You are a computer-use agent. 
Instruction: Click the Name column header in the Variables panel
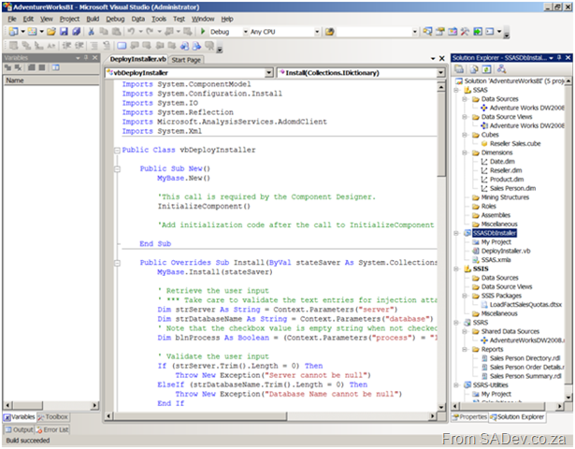pos(51,80)
